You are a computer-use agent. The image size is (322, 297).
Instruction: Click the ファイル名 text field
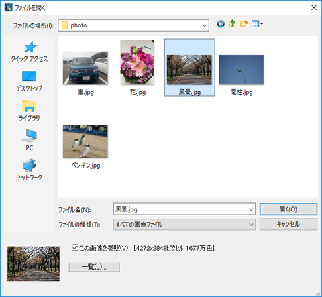point(180,209)
